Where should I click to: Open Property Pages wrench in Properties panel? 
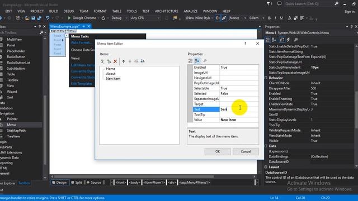[296, 40]
